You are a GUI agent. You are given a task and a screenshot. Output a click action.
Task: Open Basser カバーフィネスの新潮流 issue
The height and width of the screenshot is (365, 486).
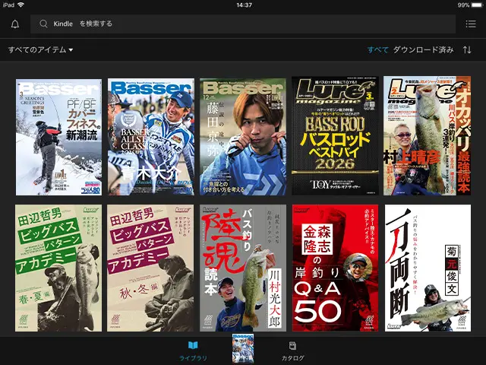[x=58, y=137]
